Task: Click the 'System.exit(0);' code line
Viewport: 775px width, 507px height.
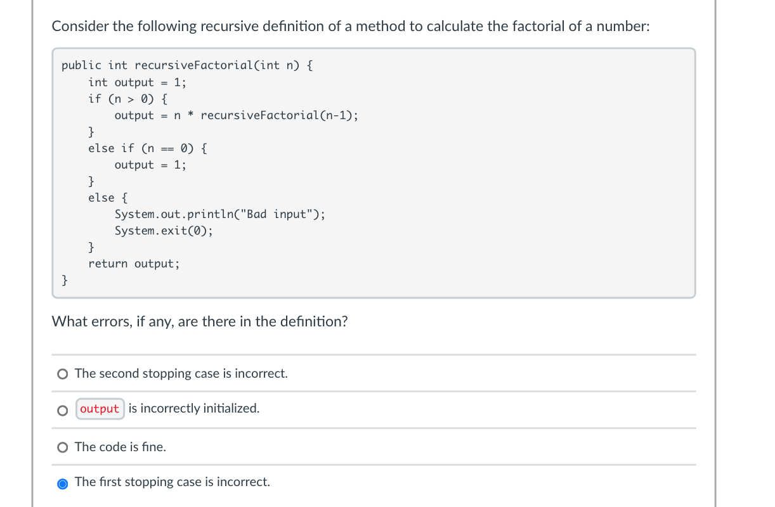Action: click(164, 230)
